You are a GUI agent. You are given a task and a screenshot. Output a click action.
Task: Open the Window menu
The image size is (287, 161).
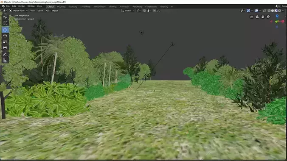(31, 6)
